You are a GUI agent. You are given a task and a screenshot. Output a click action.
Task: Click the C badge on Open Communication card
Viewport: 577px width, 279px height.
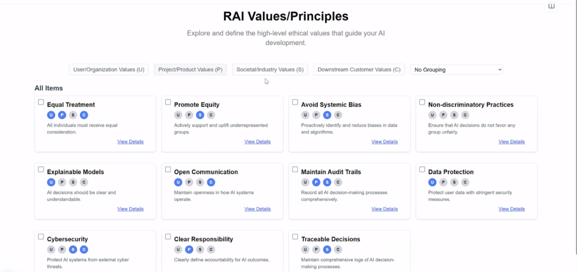[x=211, y=182]
